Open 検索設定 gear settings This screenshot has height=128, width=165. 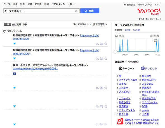(129, 5)
